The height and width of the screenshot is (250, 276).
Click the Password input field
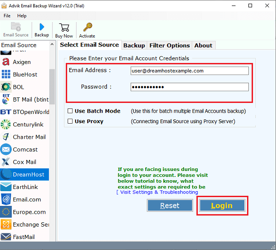click(x=190, y=87)
